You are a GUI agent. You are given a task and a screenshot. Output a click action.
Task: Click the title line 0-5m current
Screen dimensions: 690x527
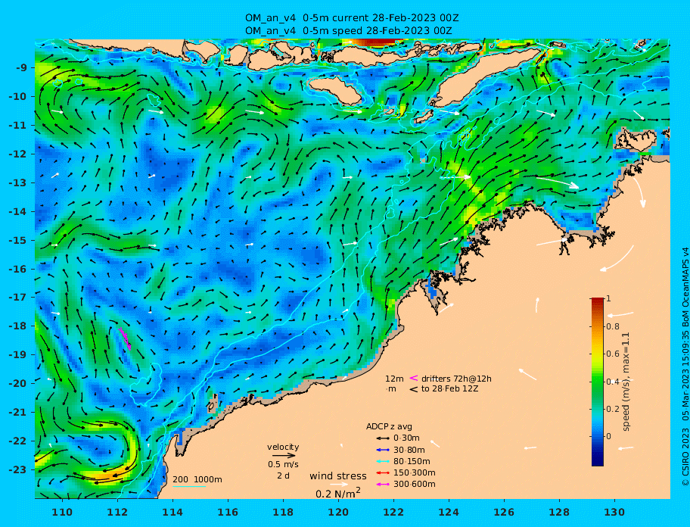352,18
